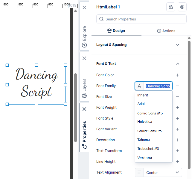Image resolution: width=192 pixels, height=179 pixels.
Task: Click the Properties paint bucket icon
Action: 84,147
